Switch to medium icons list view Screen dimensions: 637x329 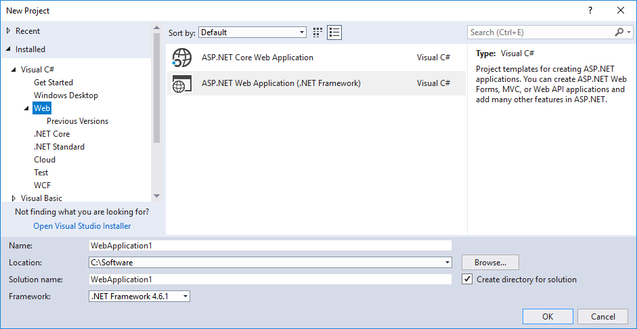coord(334,32)
